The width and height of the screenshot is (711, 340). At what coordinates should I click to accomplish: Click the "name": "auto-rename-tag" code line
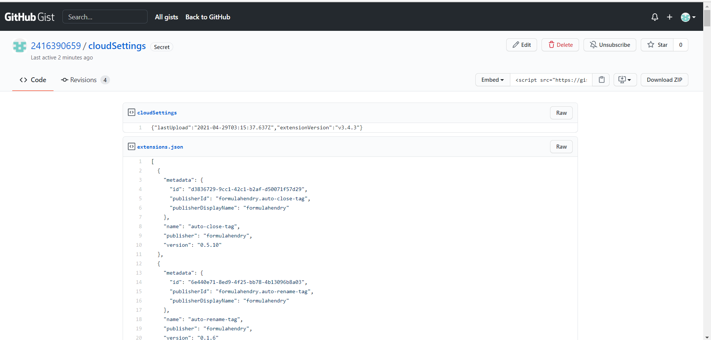203,319
